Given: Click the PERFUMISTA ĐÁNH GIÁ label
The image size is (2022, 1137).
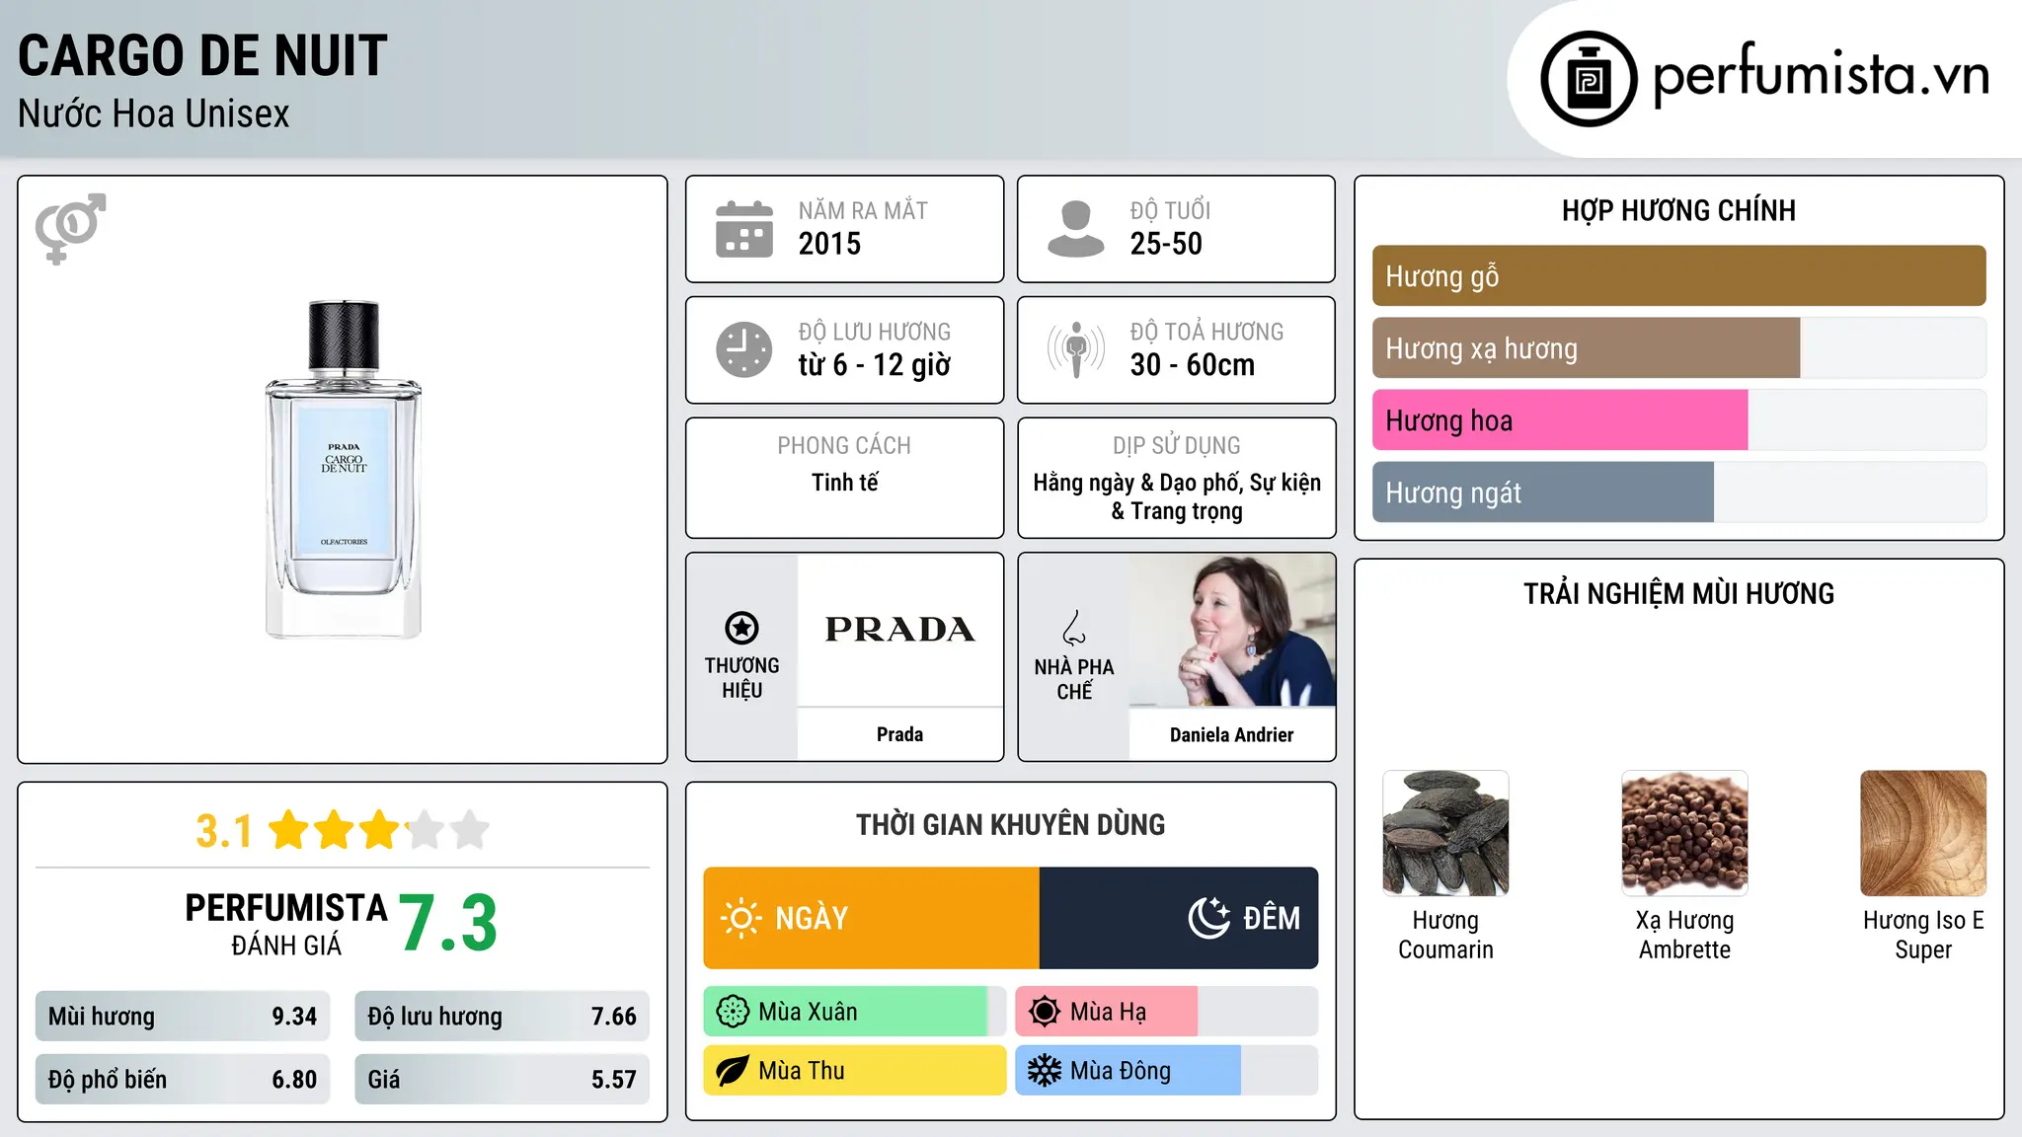Looking at the screenshot, I should click(286, 925).
